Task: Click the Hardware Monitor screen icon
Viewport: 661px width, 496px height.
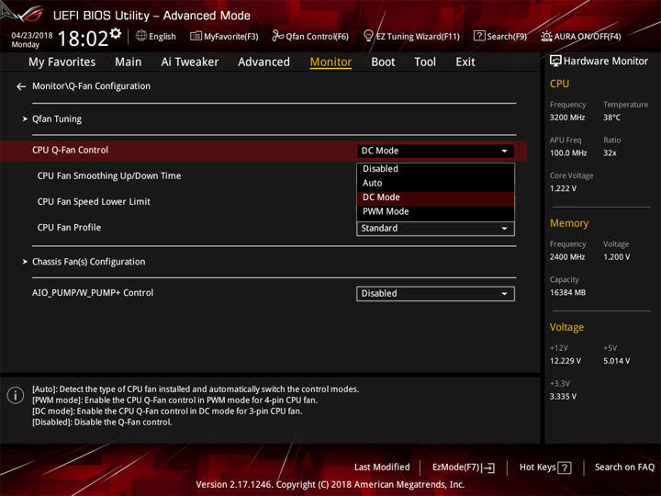Action: pos(555,62)
